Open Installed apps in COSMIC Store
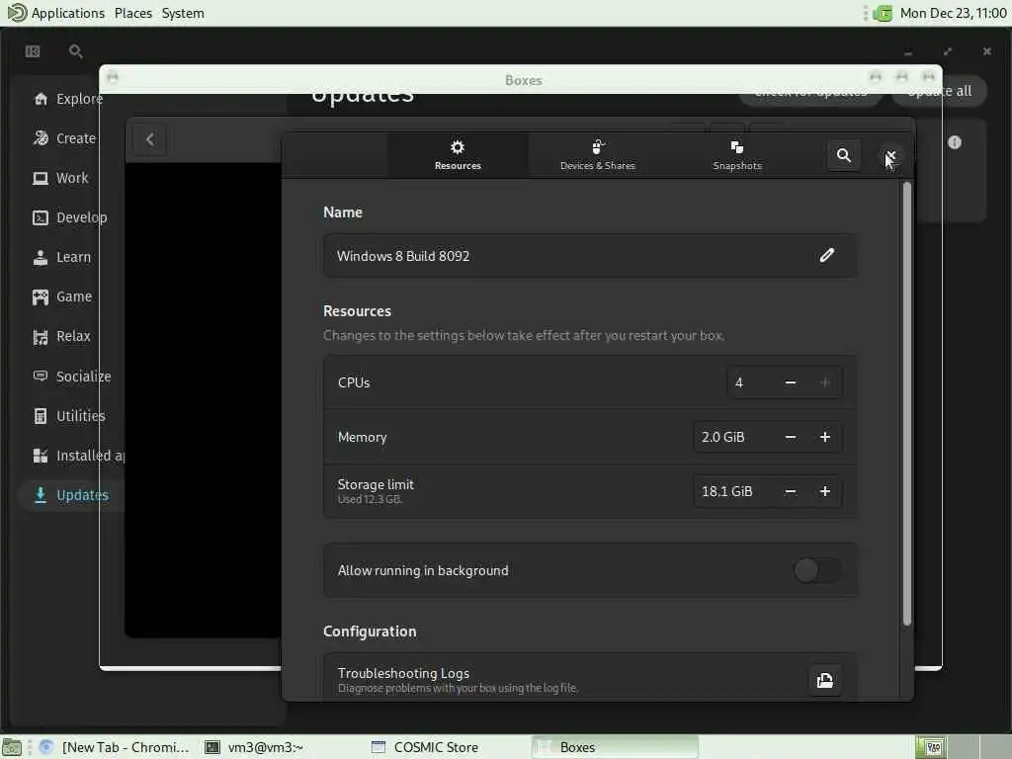Image resolution: width=1012 pixels, height=759 pixels. click(x=77, y=456)
